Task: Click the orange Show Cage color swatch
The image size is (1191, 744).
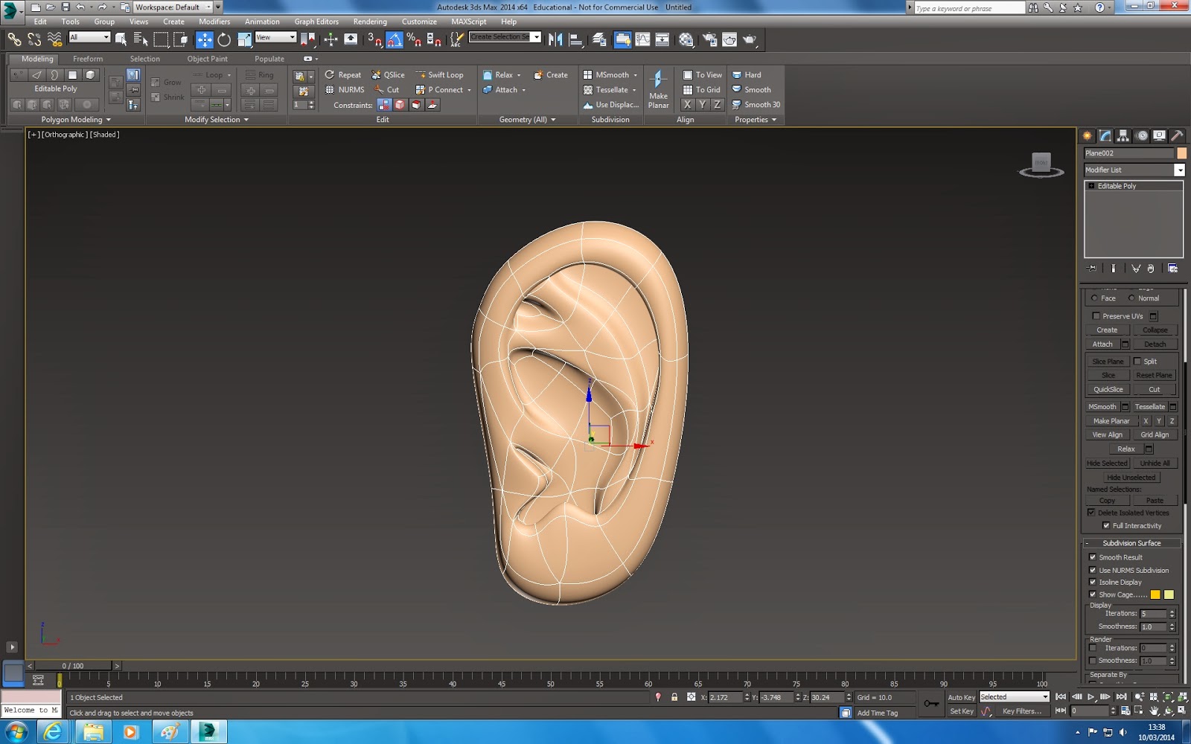Action: [1155, 594]
